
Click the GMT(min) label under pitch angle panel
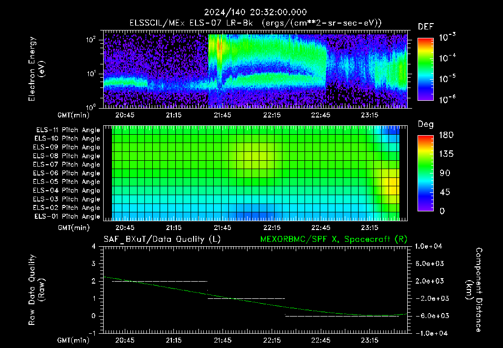tap(74, 228)
